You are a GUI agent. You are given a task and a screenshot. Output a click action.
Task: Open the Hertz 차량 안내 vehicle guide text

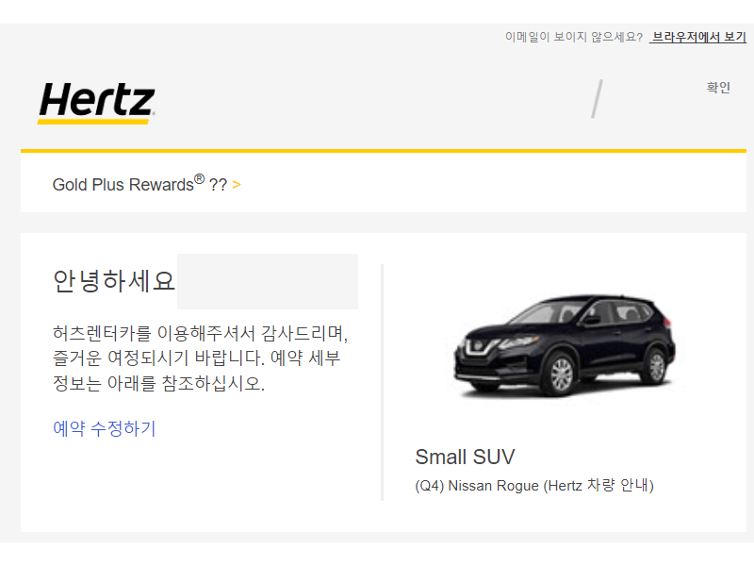[599, 485]
